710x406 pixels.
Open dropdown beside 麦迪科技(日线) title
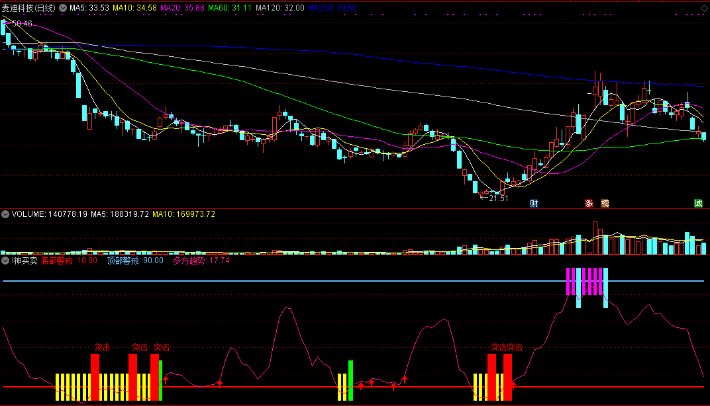(x=62, y=8)
